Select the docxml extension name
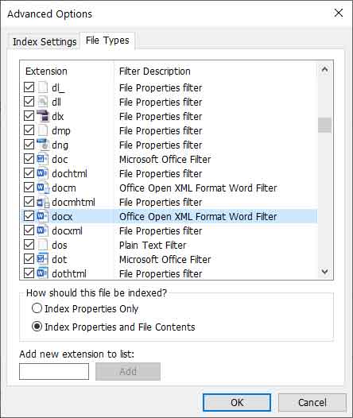This screenshot has height=418, width=353. coord(68,230)
